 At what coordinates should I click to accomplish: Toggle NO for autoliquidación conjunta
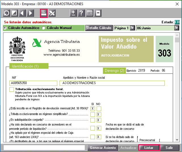point(99,120)
